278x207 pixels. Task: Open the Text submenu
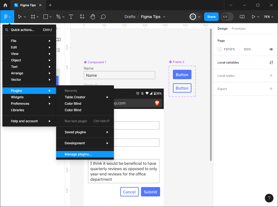[x=29, y=67]
